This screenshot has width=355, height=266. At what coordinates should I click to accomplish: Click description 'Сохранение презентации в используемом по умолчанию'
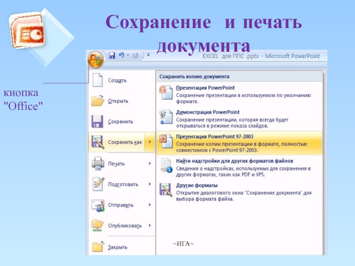tap(243, 95)
